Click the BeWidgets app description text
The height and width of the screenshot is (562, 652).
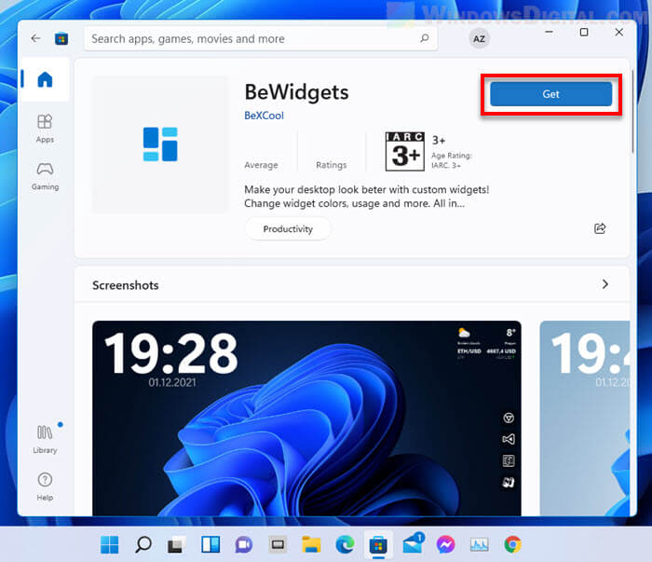point(366,197)
